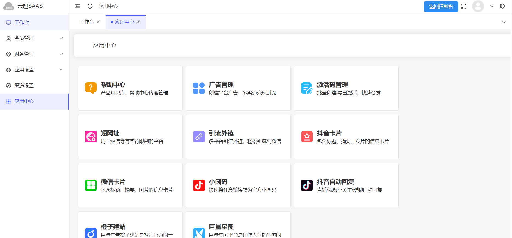Open 应用设置 sidebar menu
Viewport: 512px width, 238px height.
34,70
